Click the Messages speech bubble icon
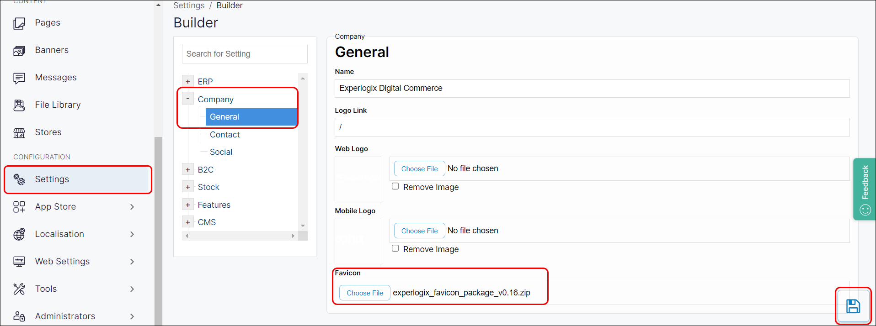This screenshot has height=326, width=876. [19, 78]
